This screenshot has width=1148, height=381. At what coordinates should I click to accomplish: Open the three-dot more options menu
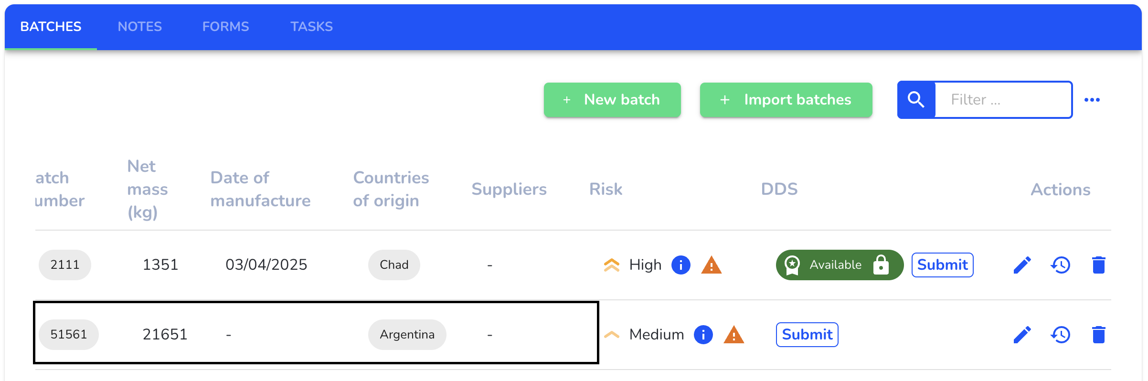[x=1092, y=100]
